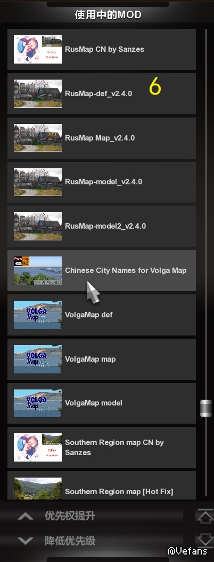Select the RusMap-def_v2.4.0 mod entry

(102, 93)
